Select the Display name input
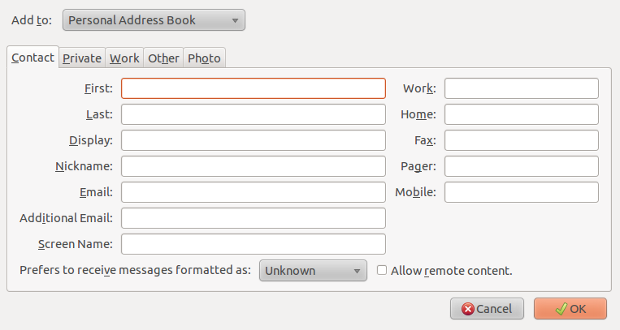This screenshot has width=620, height=330. click(x=253, y=140)
